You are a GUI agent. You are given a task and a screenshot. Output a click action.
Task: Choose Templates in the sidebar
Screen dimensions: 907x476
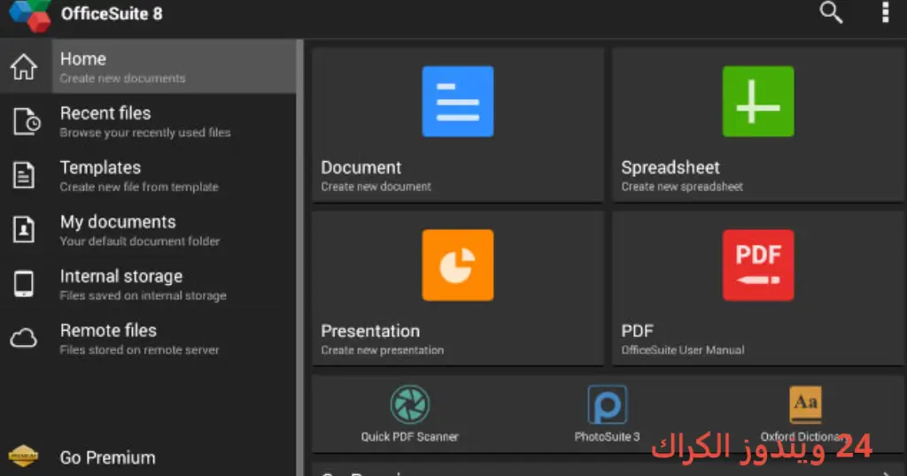148,175
